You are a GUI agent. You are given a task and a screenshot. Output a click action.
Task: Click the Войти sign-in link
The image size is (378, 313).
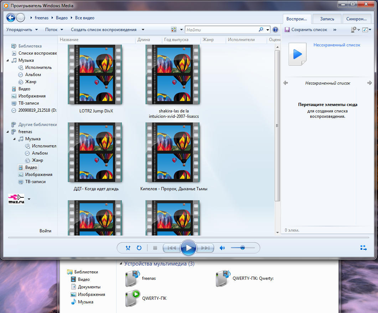(45, 231)
